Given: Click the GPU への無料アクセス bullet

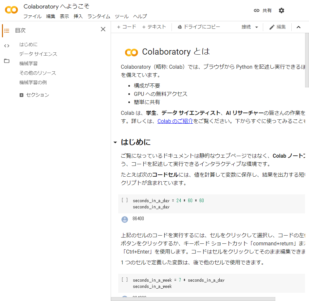Looking at the screenshot, I should click(x=160, y=94).
